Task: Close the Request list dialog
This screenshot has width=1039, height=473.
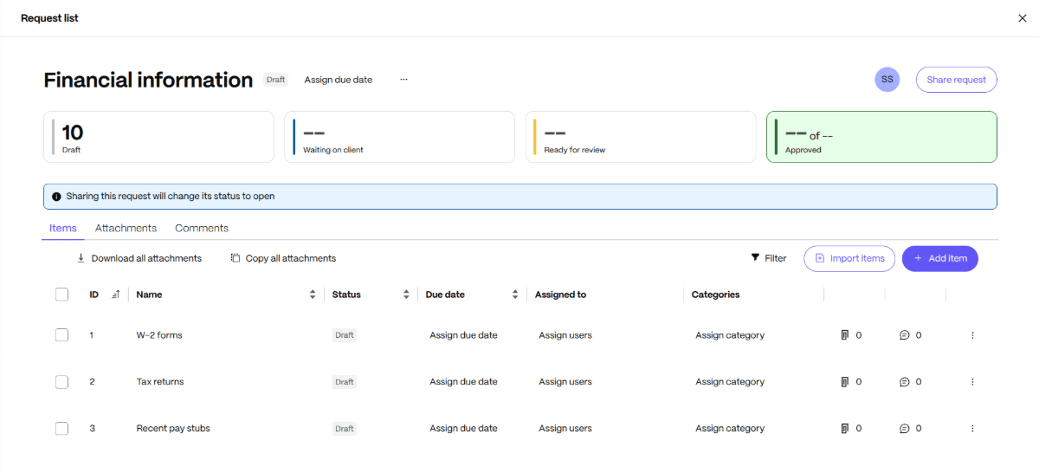Action: [1023, 18]
